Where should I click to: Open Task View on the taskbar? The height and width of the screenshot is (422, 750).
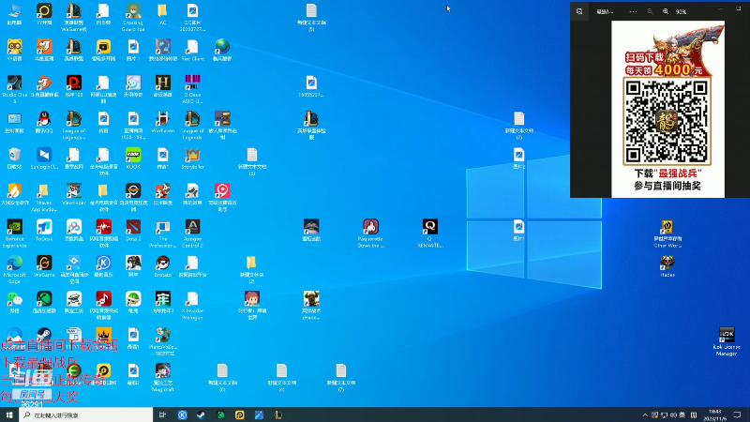coord(162,414)
